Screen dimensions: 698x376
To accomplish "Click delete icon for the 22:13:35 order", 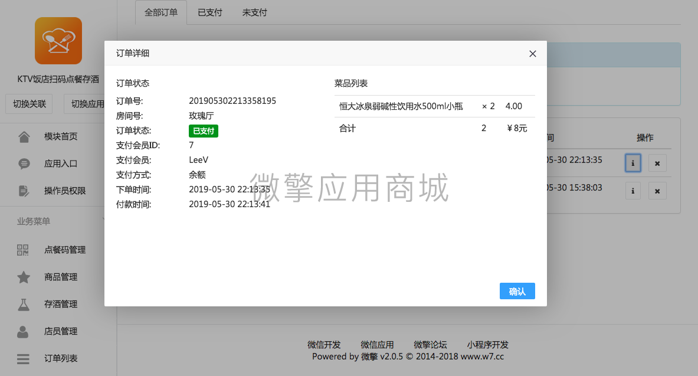I will tap(657, 164).
